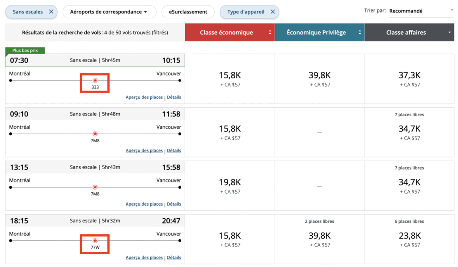Open Détails for the 09:10 flight
Image resolution: width=458 pixels, height=267 pixels.
pyautogui.click(x=174, y=151)
